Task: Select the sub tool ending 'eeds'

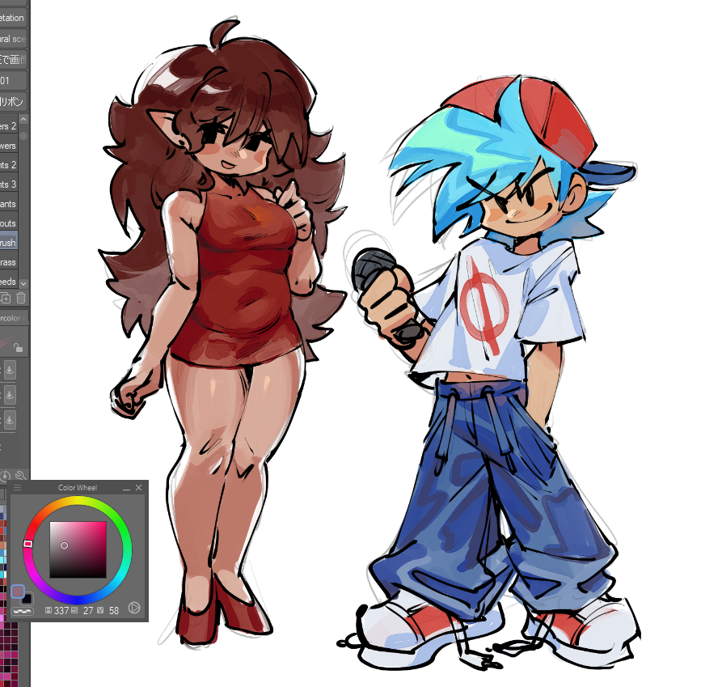Action: coord(9,282)
